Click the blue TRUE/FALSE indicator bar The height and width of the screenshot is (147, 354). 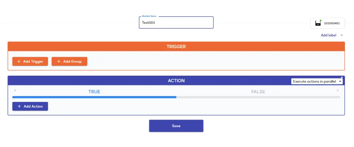(x=94, y=97)
